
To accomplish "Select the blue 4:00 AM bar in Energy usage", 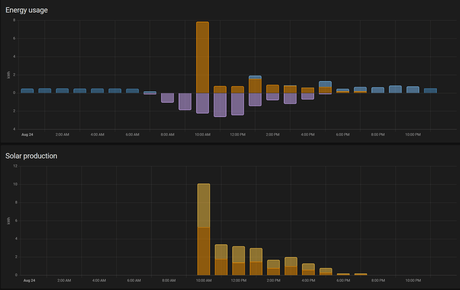I will [x=97, y=91].
